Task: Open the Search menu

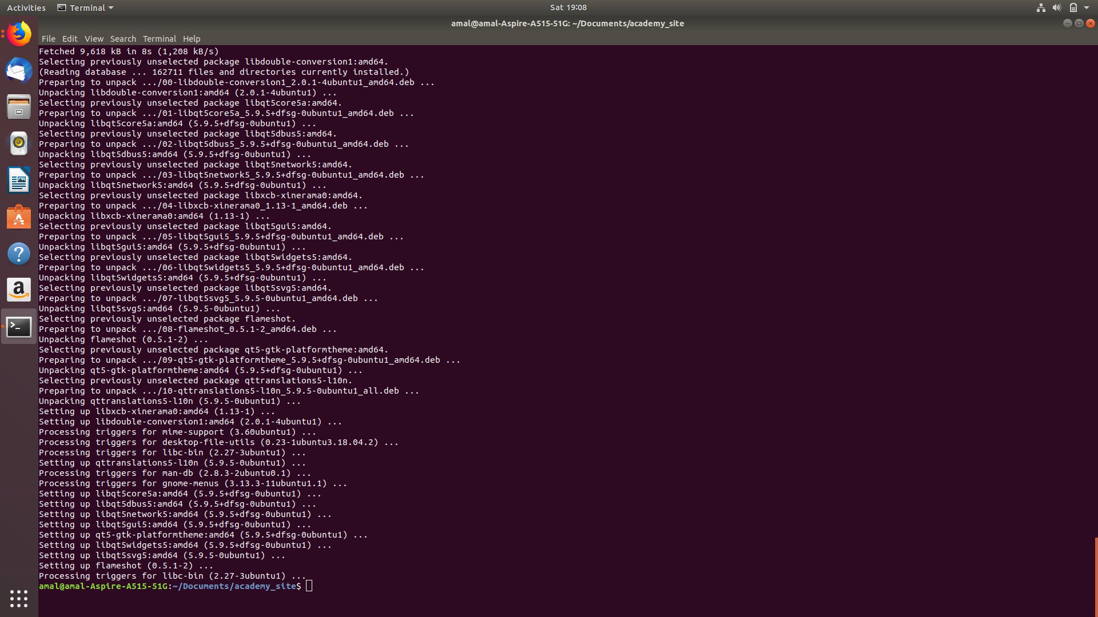Action: pos(123,39)
